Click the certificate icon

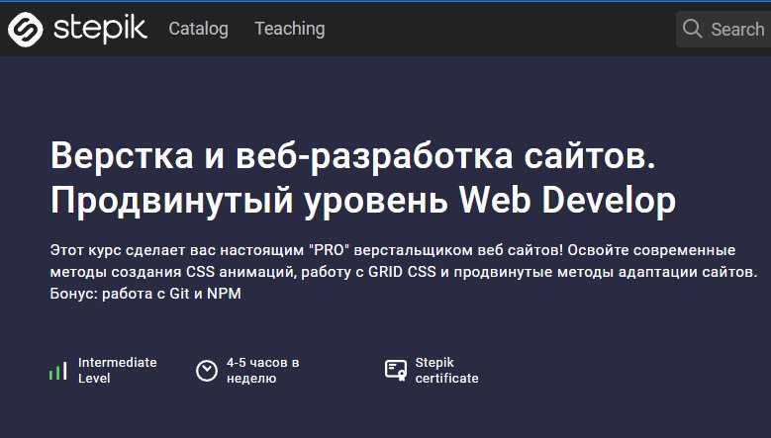[x=396, y=370]
